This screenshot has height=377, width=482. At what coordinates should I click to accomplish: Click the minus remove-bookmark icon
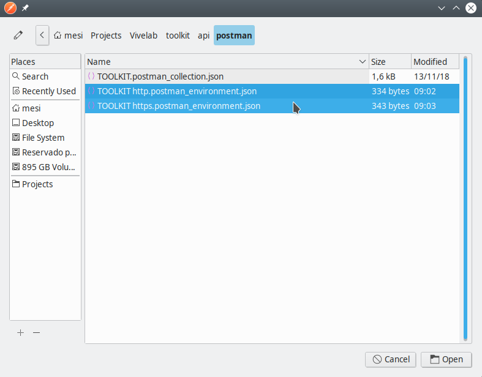[x=36, y=332]
